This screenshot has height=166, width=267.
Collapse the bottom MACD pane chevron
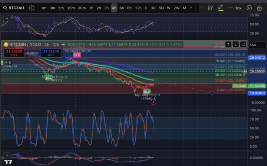pyautogui.click(x=7, y=155)
